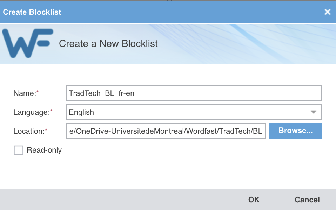Click the Language dropdown arrow
The width and height of the screenshot is (336, 210).
(x=314, y=112)
